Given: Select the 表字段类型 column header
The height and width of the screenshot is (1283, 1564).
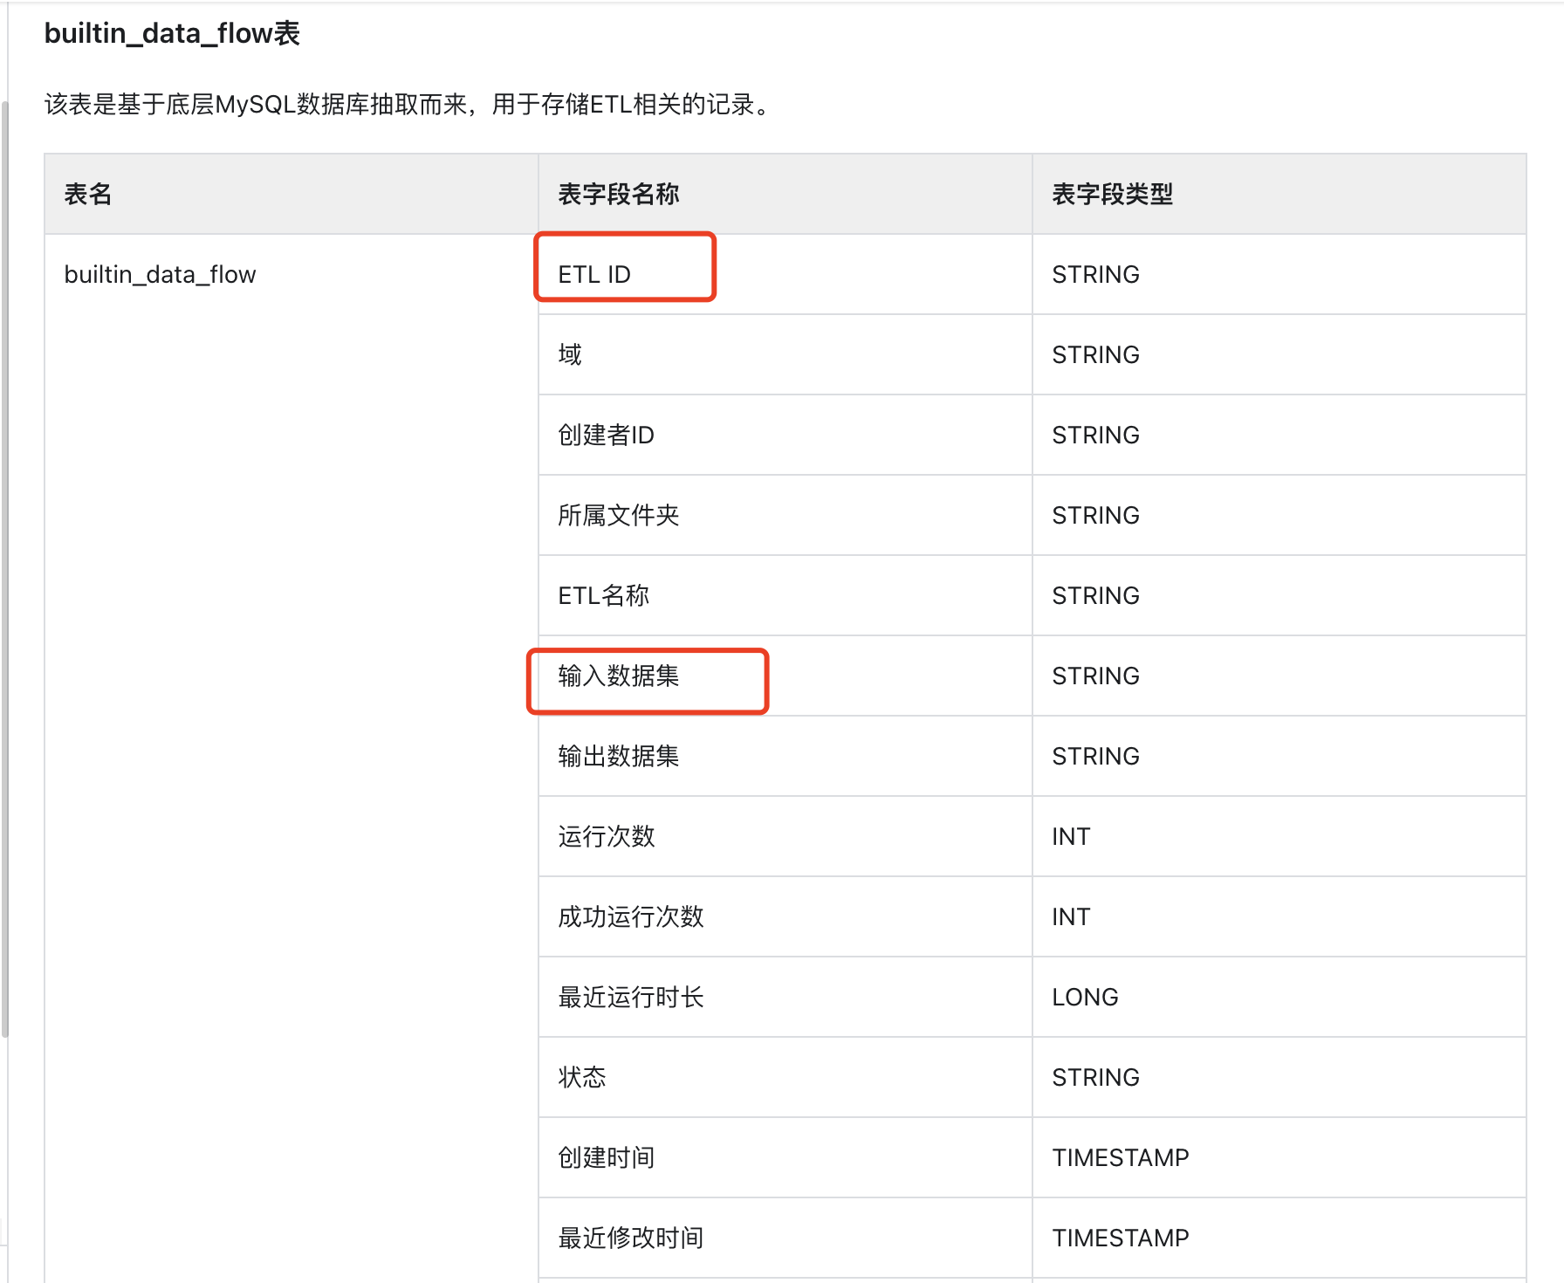Looking at the screenshot, I should pos(1112,195).
